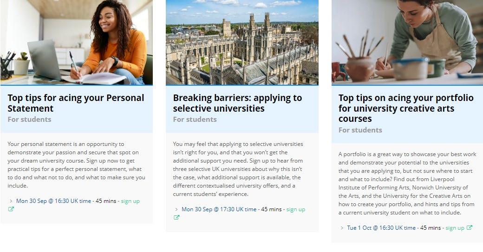
Task: Open the sign up link for Personal Statement session
Action: pos(130,201)
